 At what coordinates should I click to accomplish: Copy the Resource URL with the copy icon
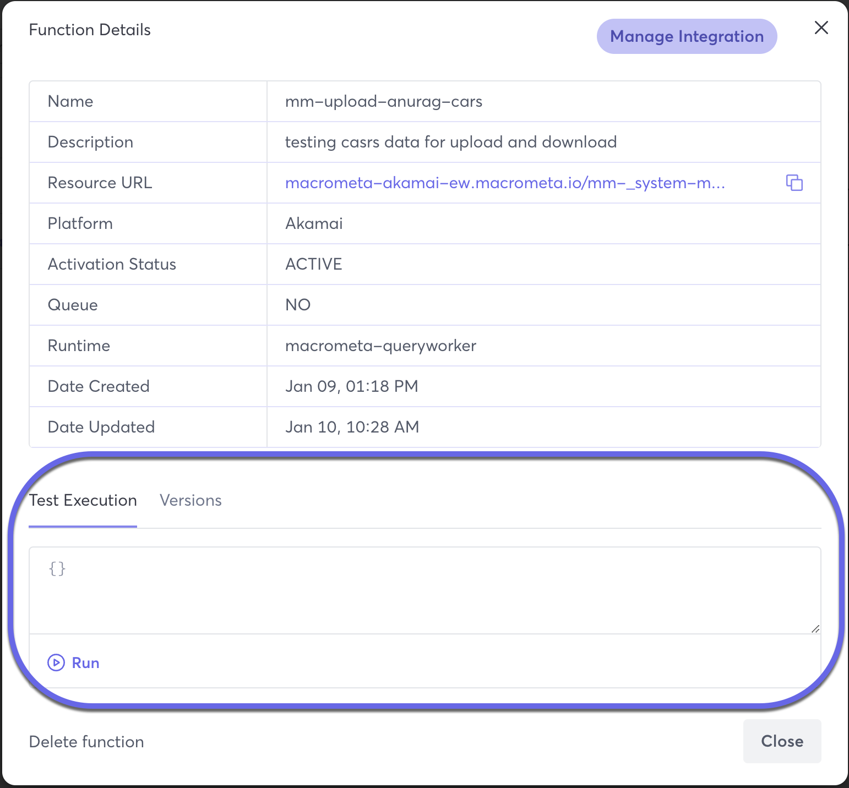coord(794,183)
